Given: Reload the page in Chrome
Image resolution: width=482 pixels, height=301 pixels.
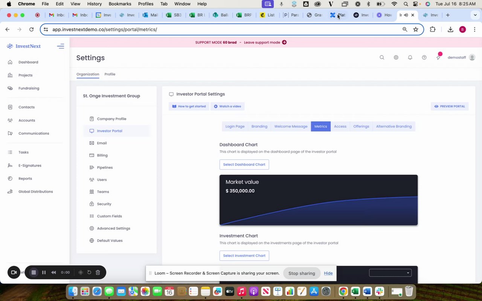Looking at the screenshot, I should tap(32, 29).
